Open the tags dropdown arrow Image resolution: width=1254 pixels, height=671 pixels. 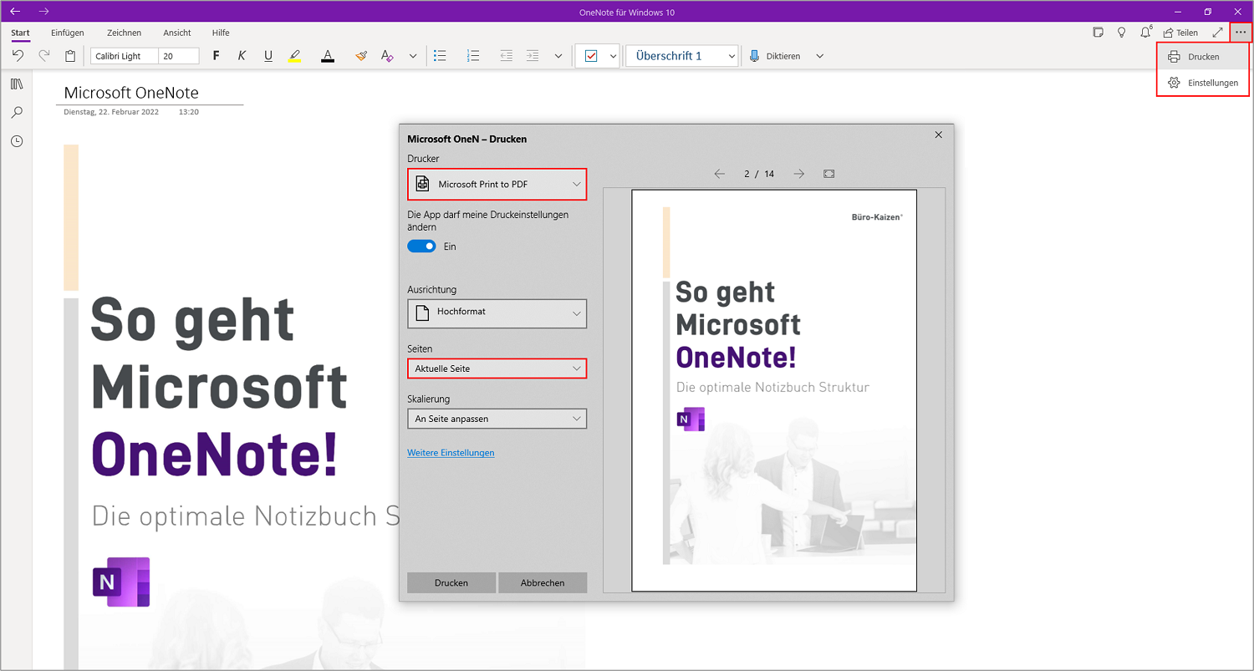tap(613, 56)
